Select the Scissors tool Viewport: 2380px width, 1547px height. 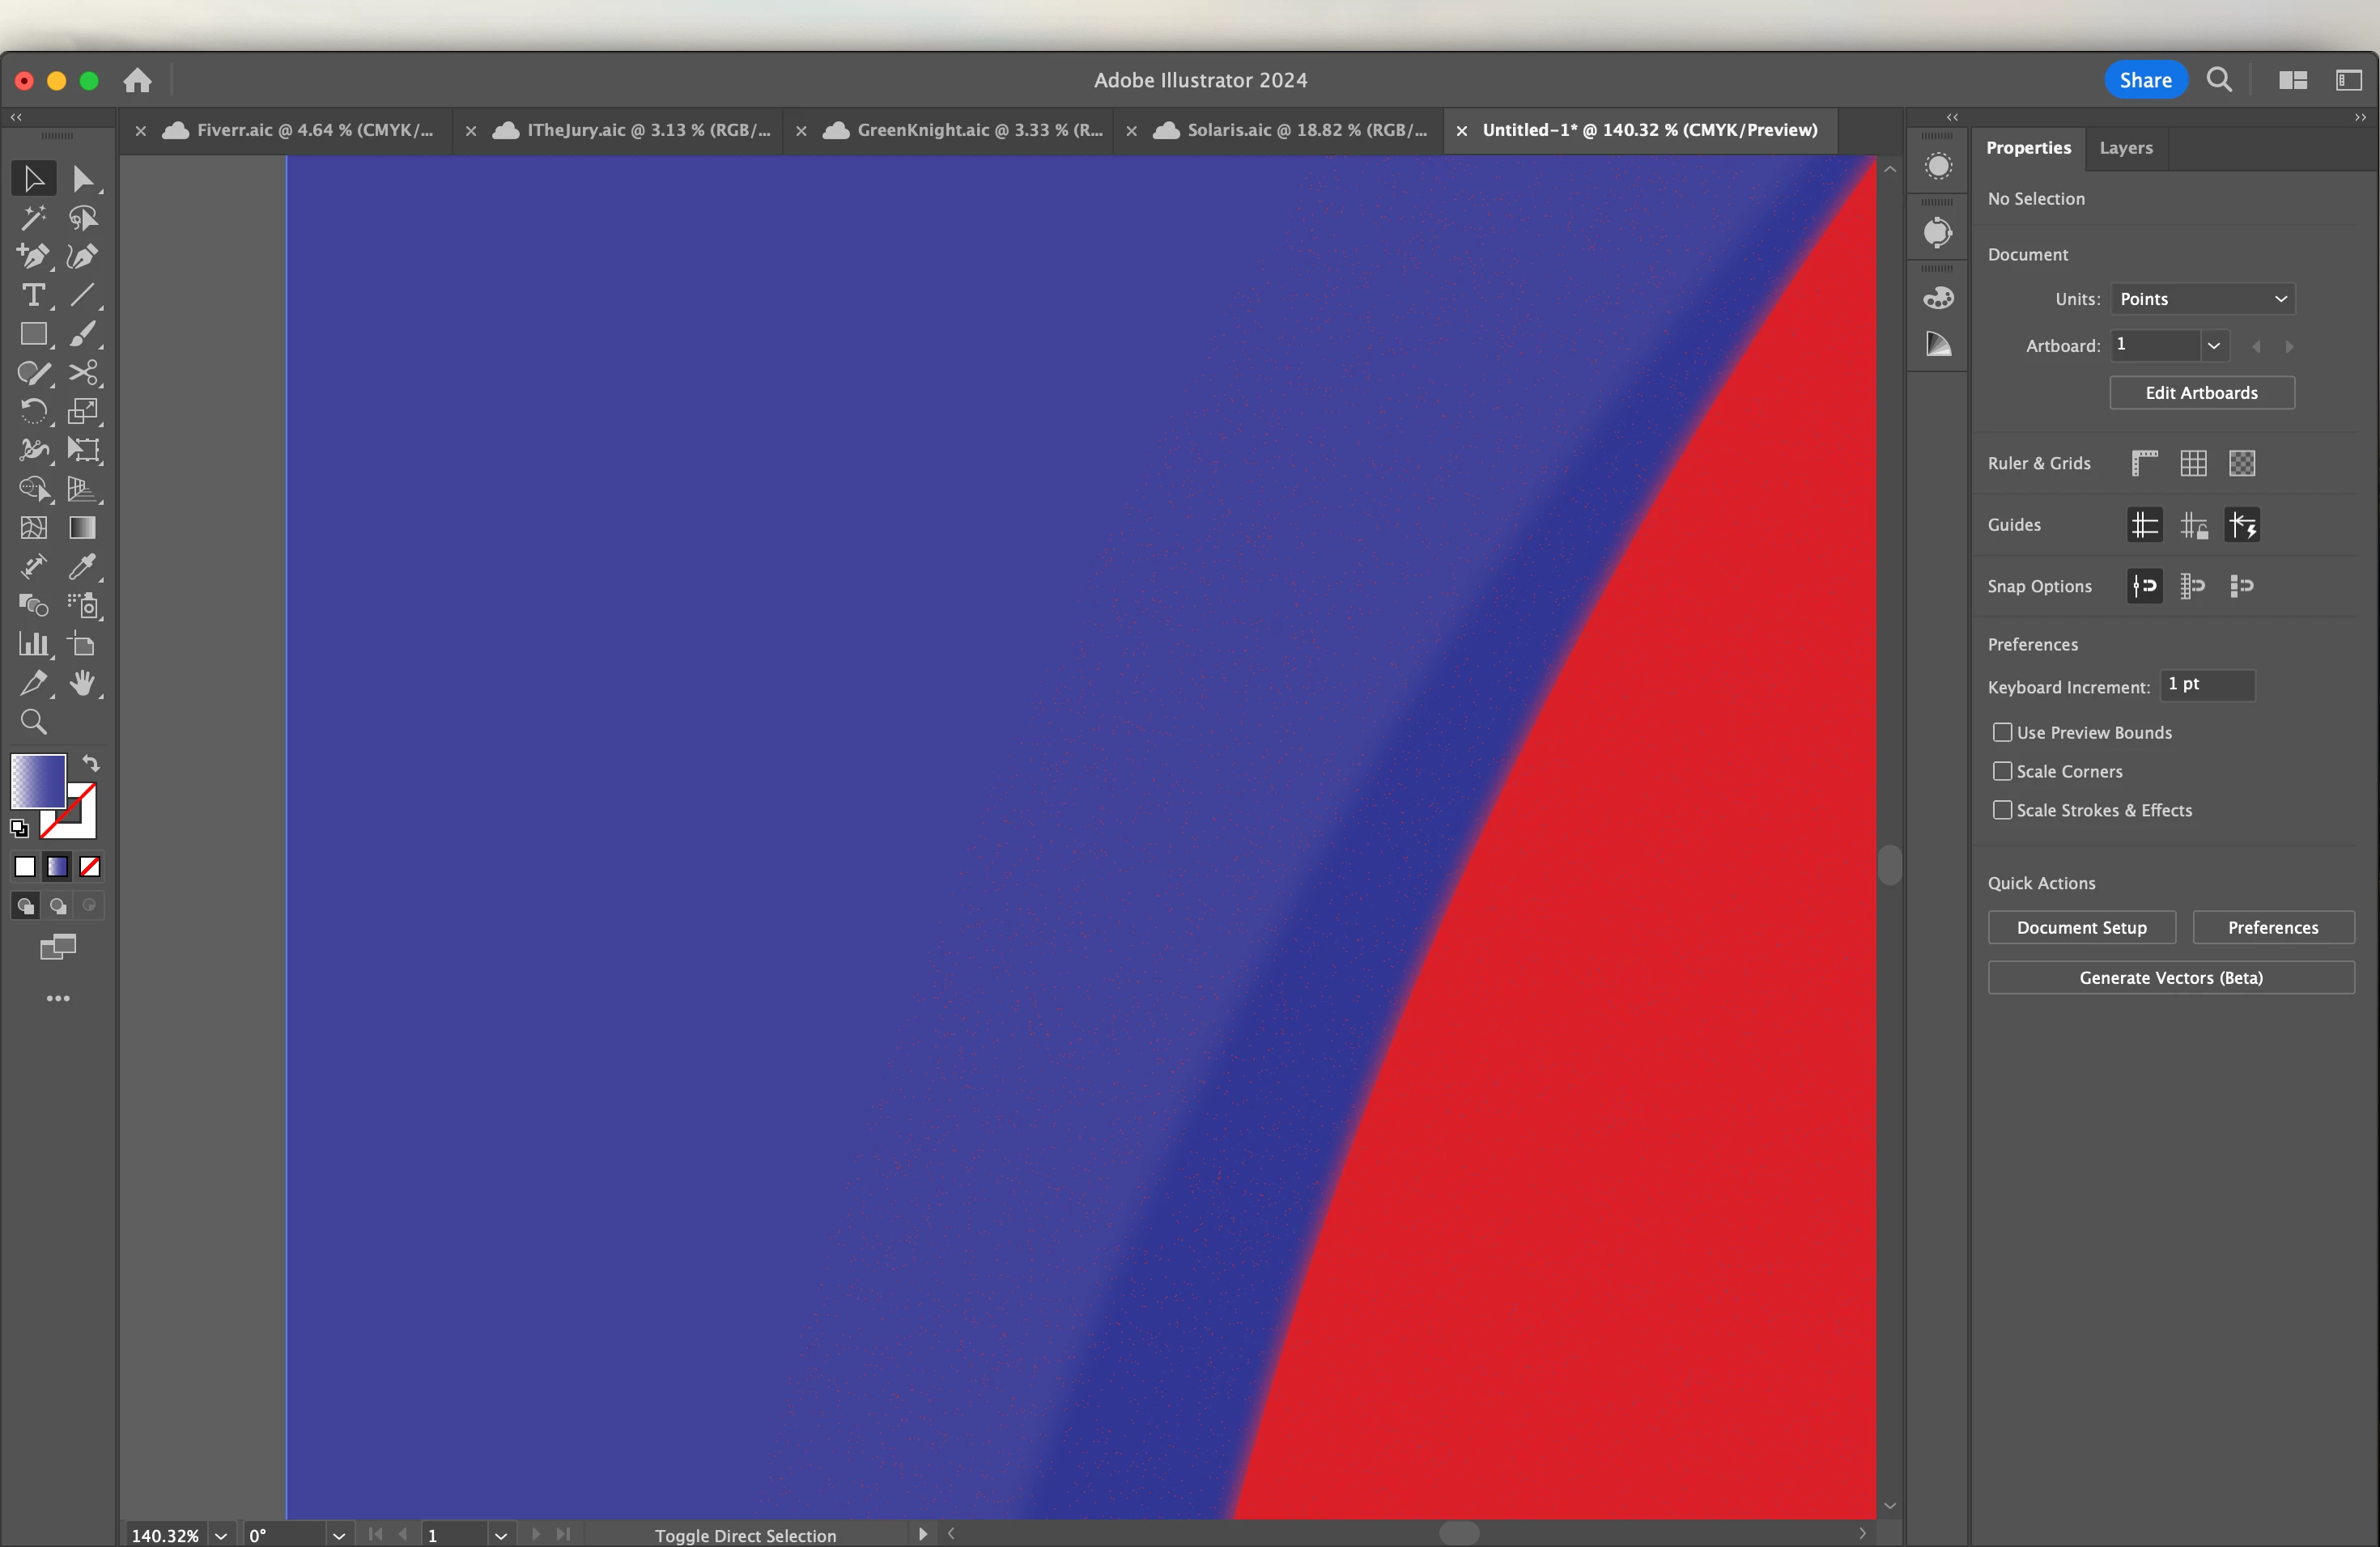[83, 373]
